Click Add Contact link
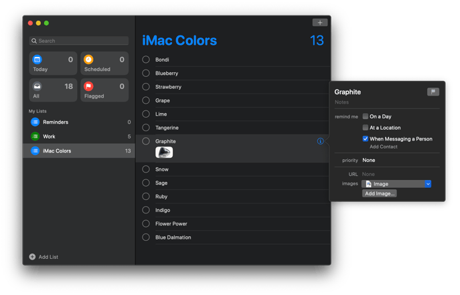460x295 pixels. point(384,146)
